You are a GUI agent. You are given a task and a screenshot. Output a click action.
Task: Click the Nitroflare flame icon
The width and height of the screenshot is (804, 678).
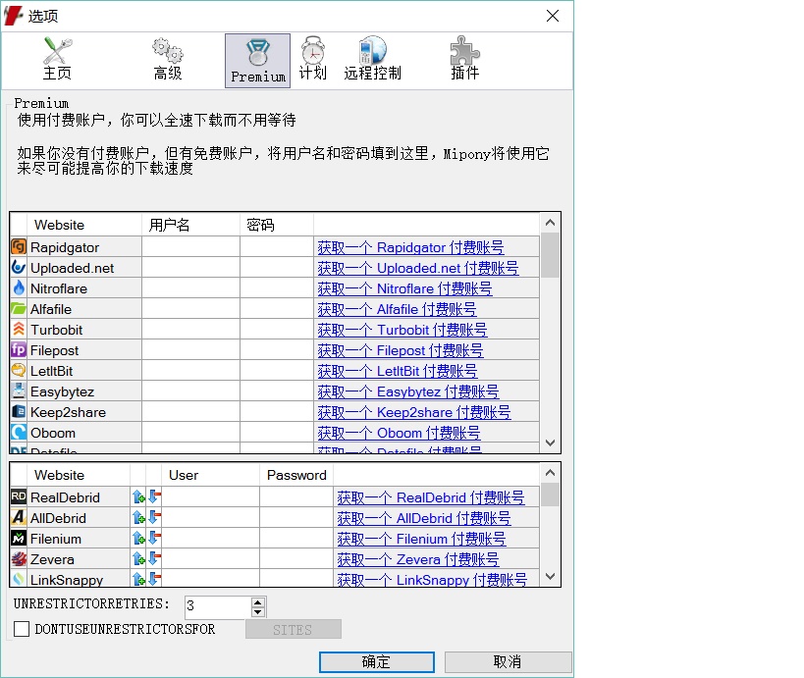[19, 288]
